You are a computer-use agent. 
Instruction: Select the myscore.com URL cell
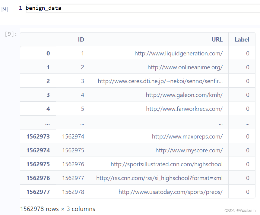pyautogui.click(x=159, y=150)
